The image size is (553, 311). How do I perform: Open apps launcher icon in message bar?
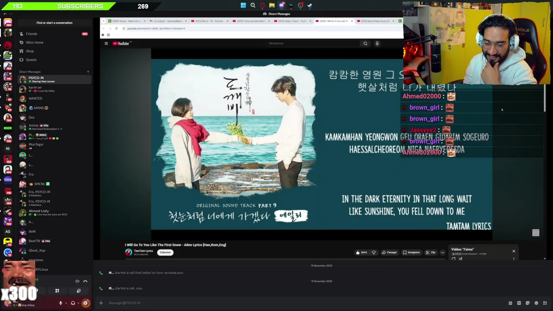coord(545,303)
